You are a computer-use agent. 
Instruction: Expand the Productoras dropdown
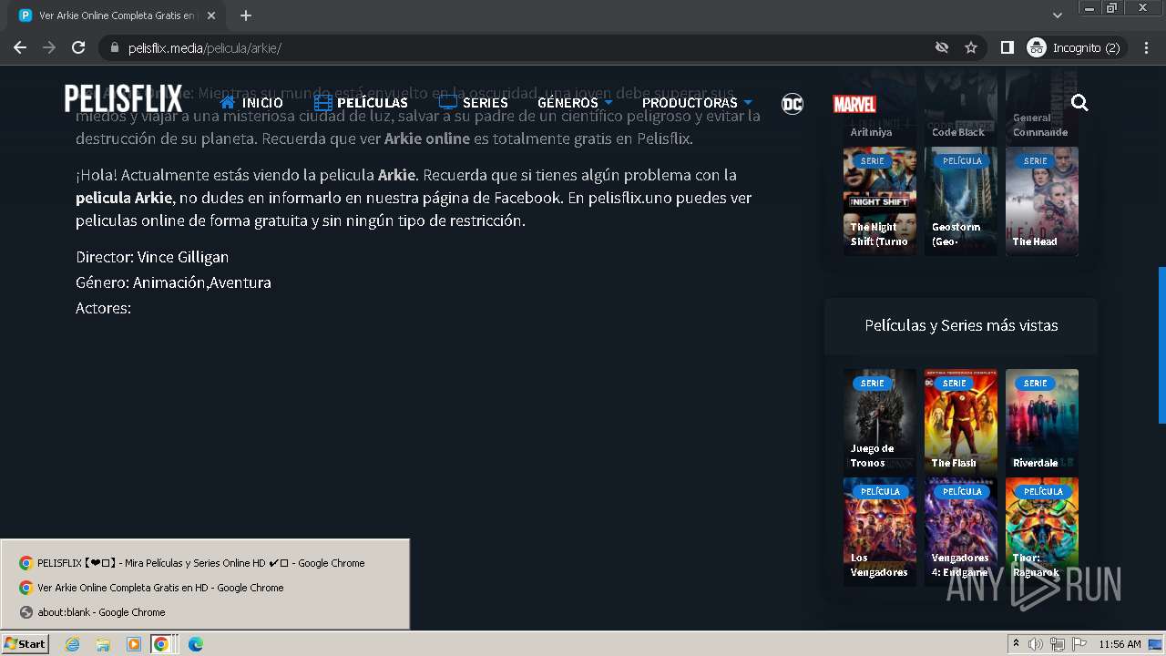pyautogui.click(x=697, y=103)
